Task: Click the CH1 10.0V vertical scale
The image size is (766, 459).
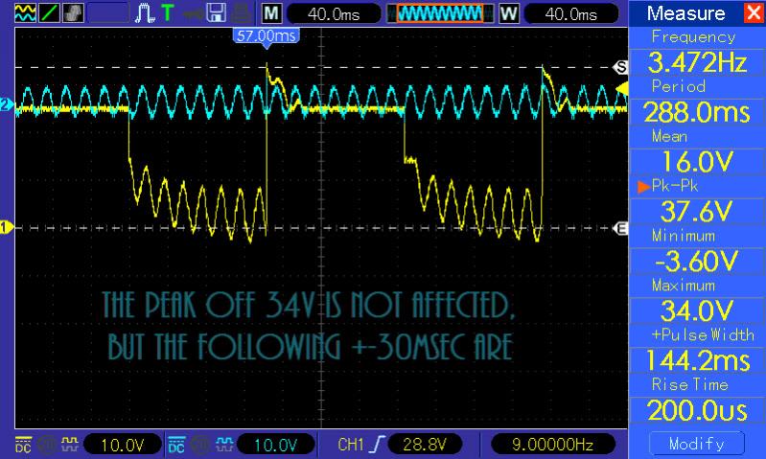Action: click(123, 445)
